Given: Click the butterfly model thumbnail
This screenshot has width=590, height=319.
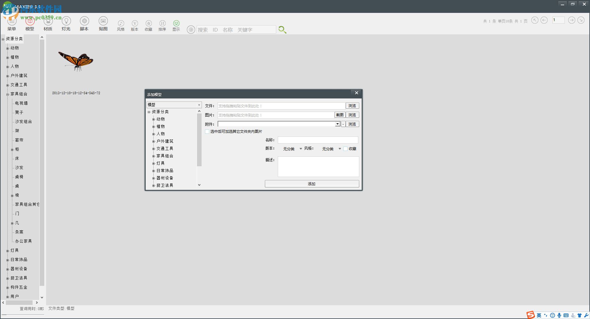Looking at the screenshot, I should click(76, 61).
